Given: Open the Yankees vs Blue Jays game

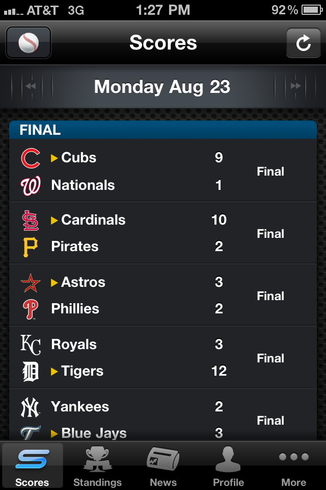Looking at the screenshot, I should coord(163,419).
